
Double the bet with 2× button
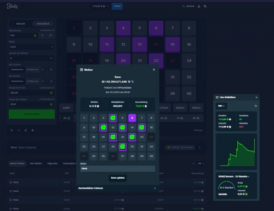pyautogui.click(x=50, y=36)
